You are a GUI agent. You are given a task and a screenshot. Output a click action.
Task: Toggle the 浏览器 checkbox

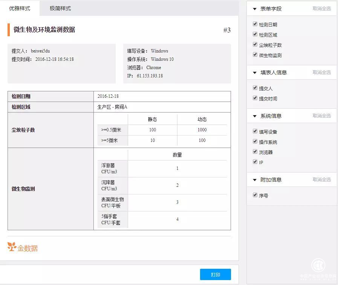255,152
